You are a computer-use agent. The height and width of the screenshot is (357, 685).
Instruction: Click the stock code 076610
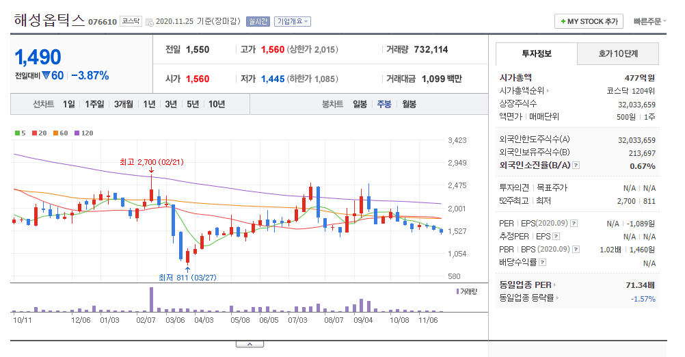(103, 22)
